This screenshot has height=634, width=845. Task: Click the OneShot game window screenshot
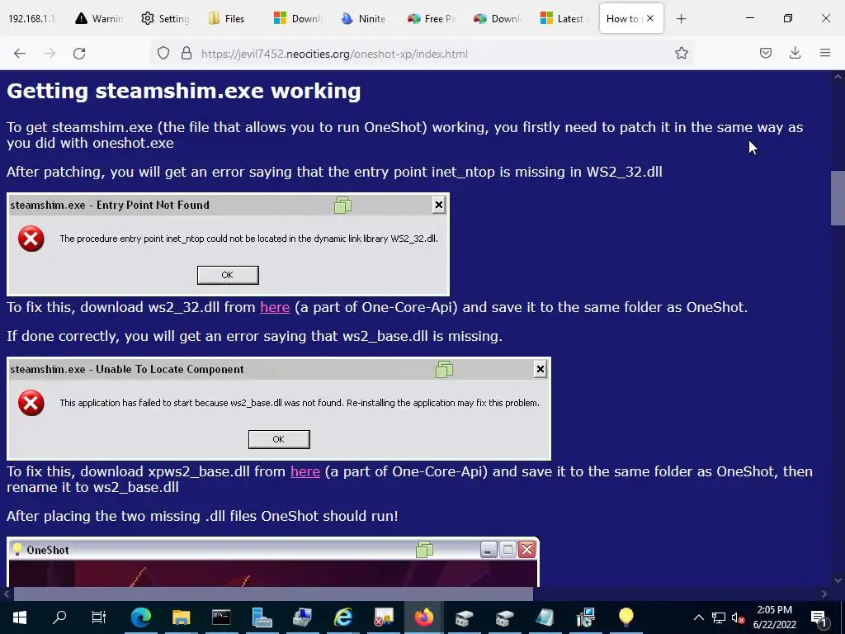272,561
